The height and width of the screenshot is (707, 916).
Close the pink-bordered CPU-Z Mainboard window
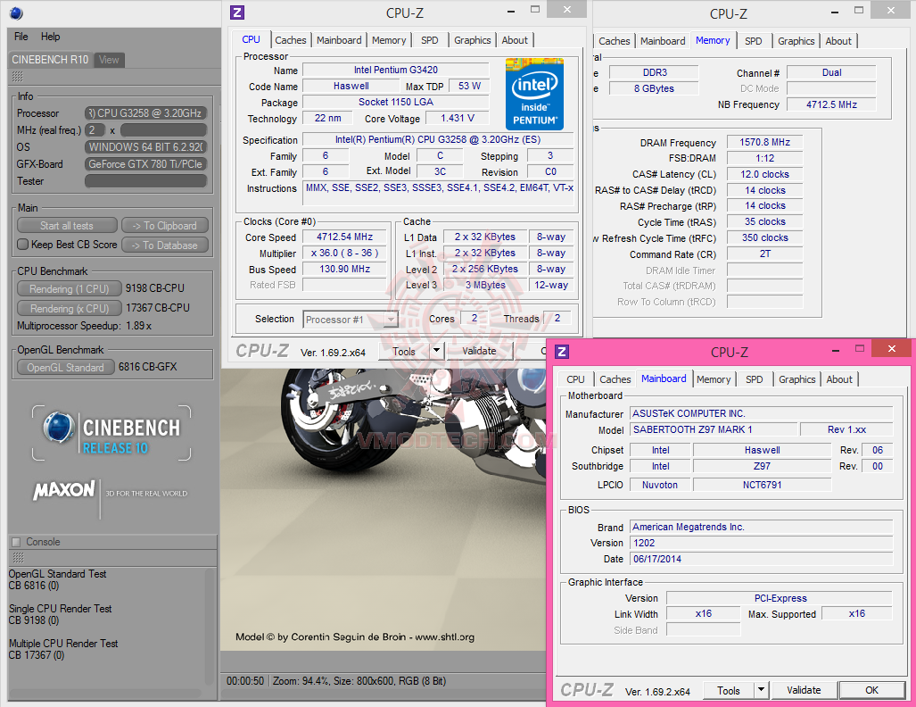tap(890, 350)
